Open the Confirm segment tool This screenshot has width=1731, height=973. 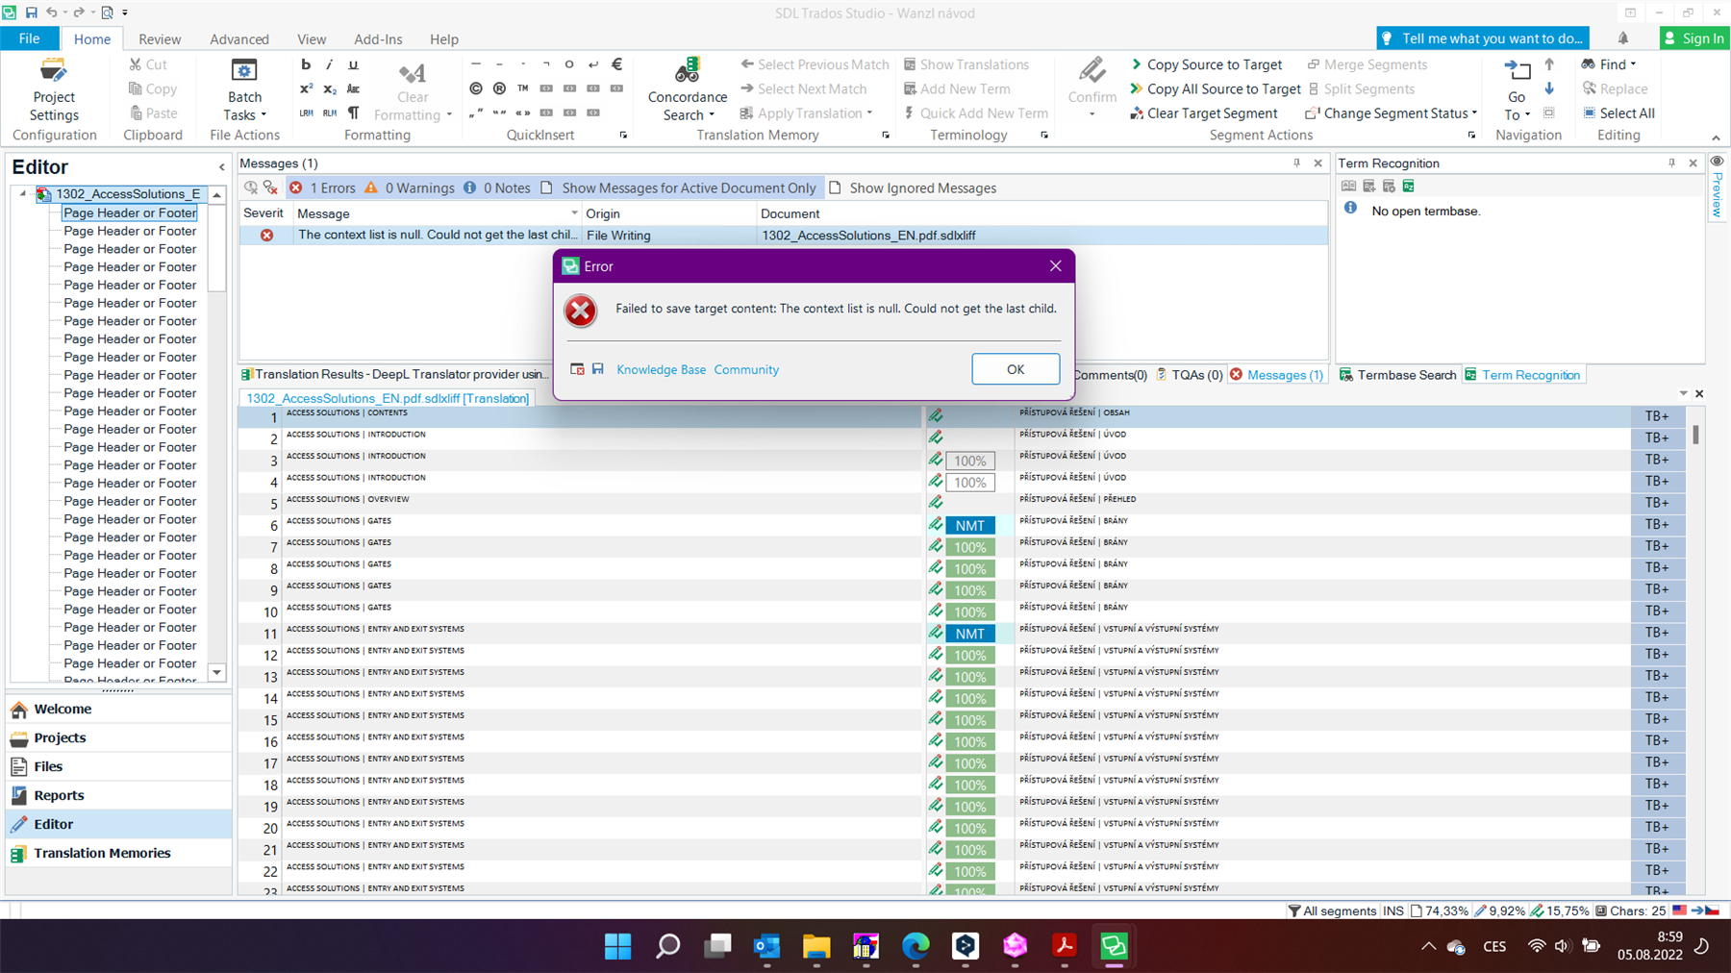tap(1091, 87)
